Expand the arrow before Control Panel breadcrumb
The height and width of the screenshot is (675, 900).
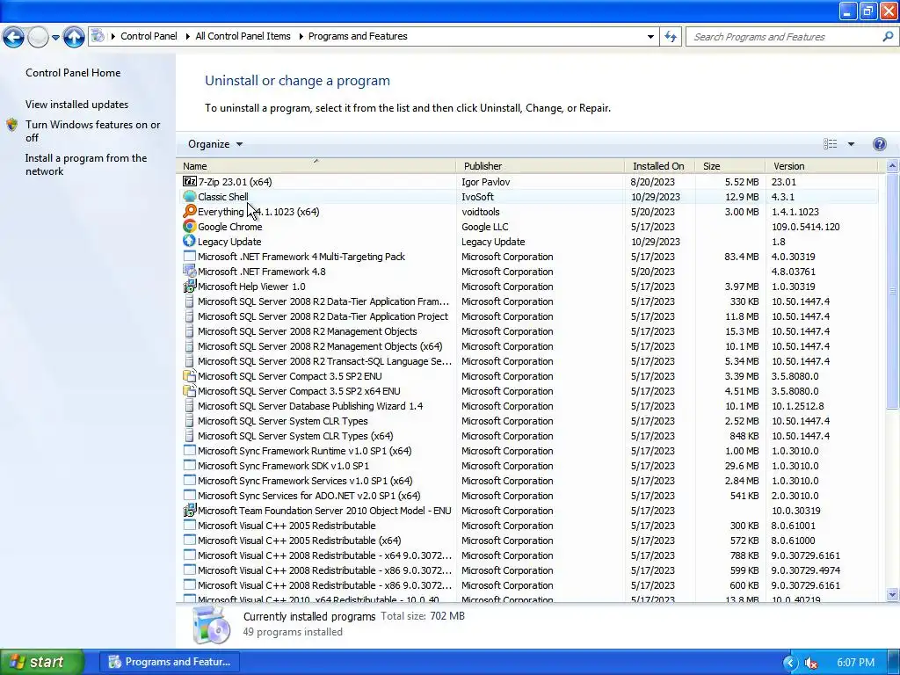112,36
